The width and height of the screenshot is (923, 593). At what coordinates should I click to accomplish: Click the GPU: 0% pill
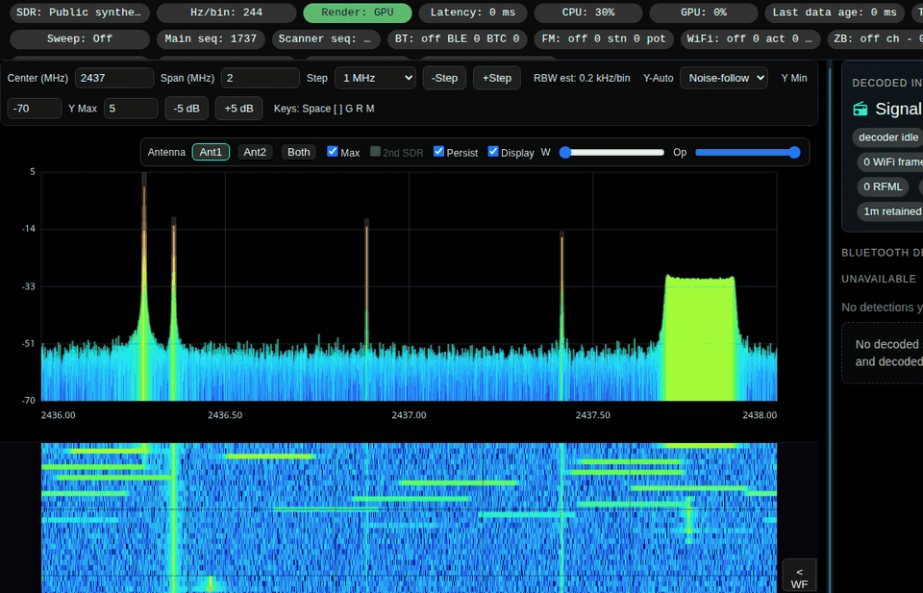pos(704,12)
